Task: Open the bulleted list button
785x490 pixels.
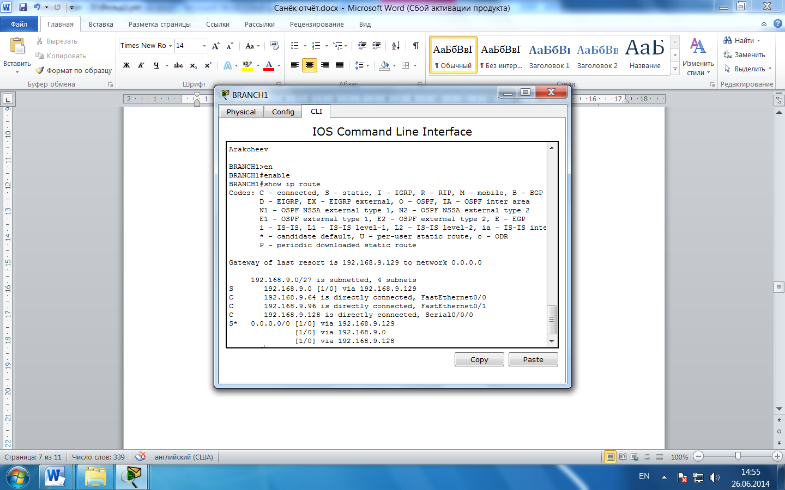Action: tap(295, 46)
